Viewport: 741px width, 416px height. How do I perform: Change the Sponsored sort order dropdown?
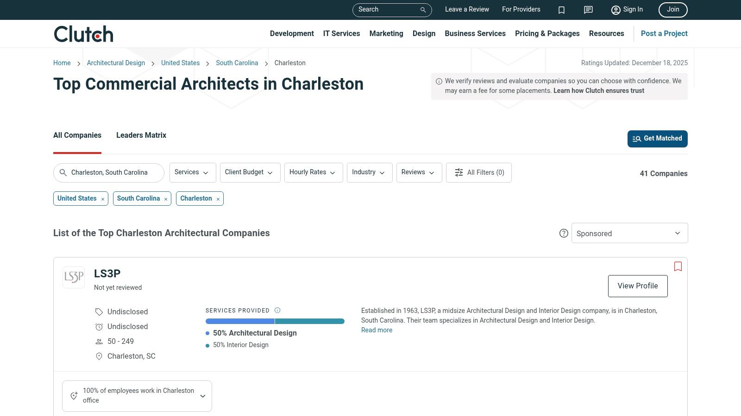click(629, 233)
